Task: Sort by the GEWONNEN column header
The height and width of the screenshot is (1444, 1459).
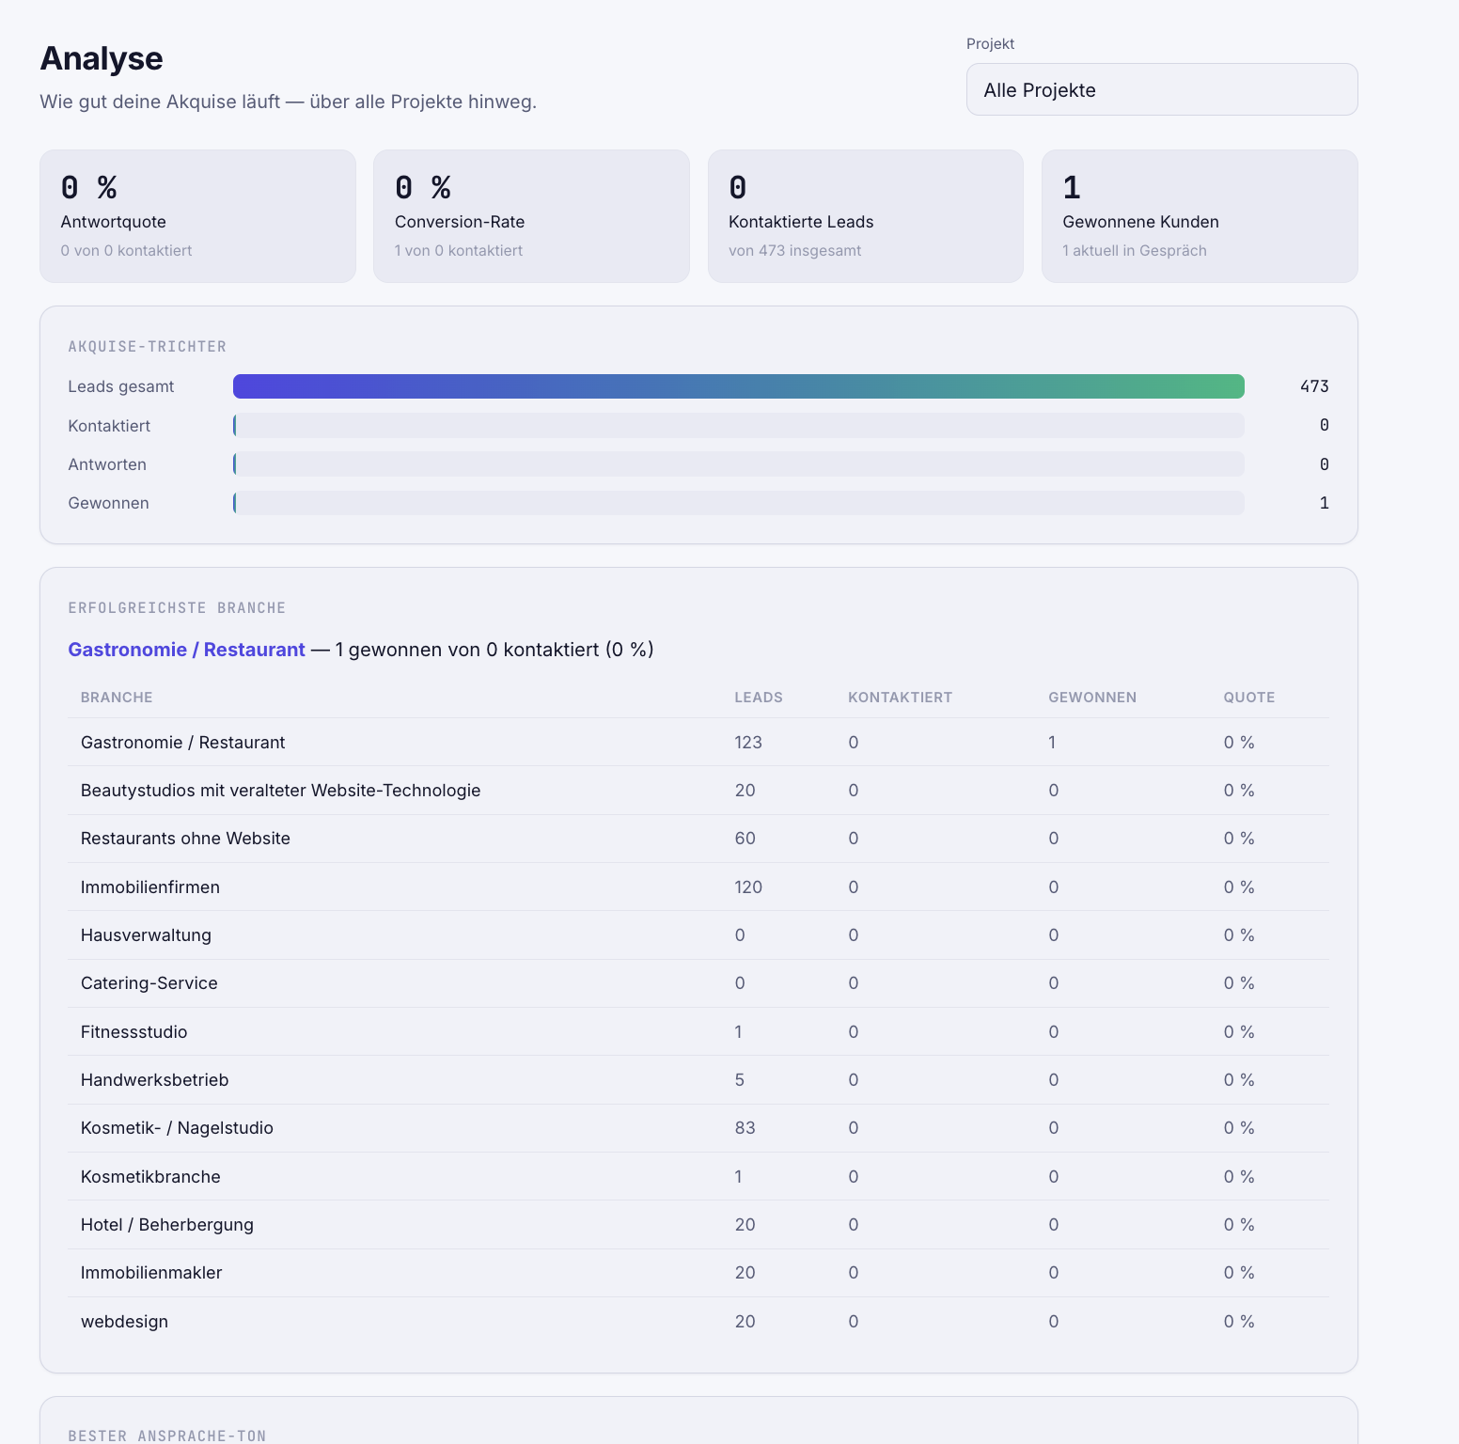Action: pos(1092,698)
